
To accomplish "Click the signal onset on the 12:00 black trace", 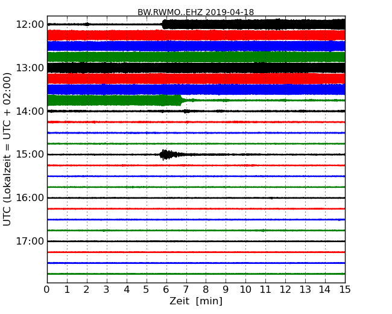I will [164, 25].
